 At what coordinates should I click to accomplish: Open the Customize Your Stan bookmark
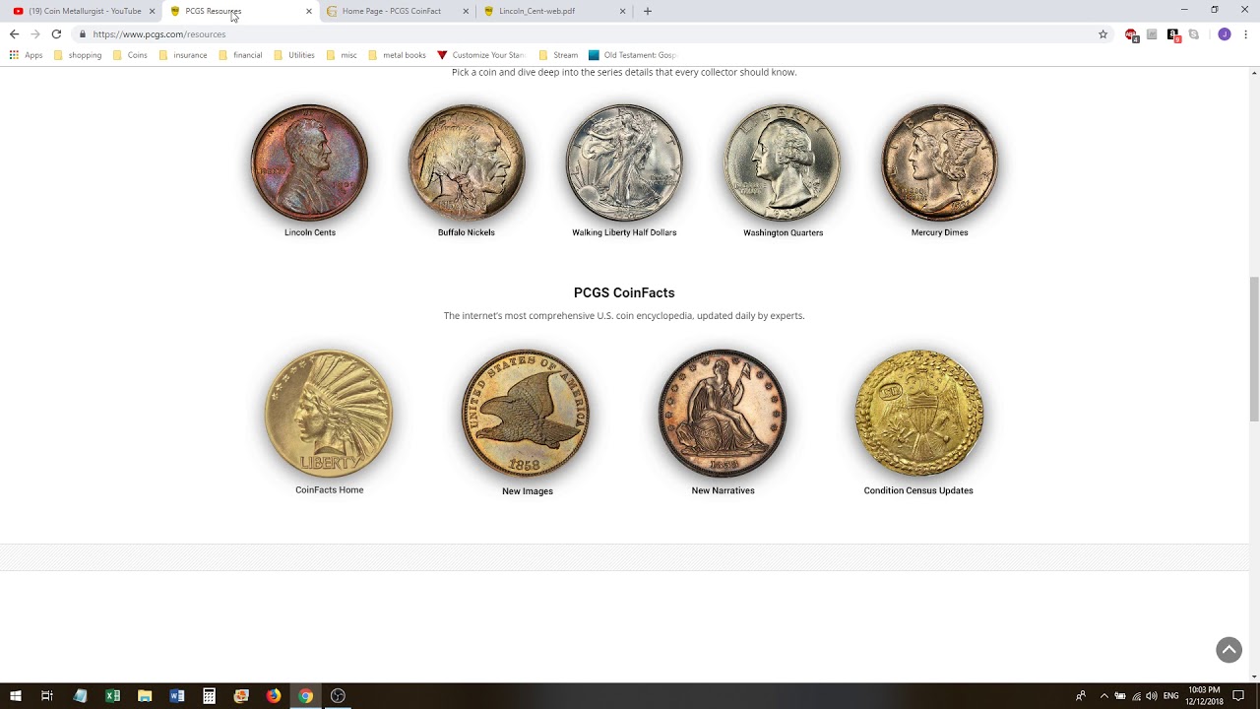(x=481, y=55)
